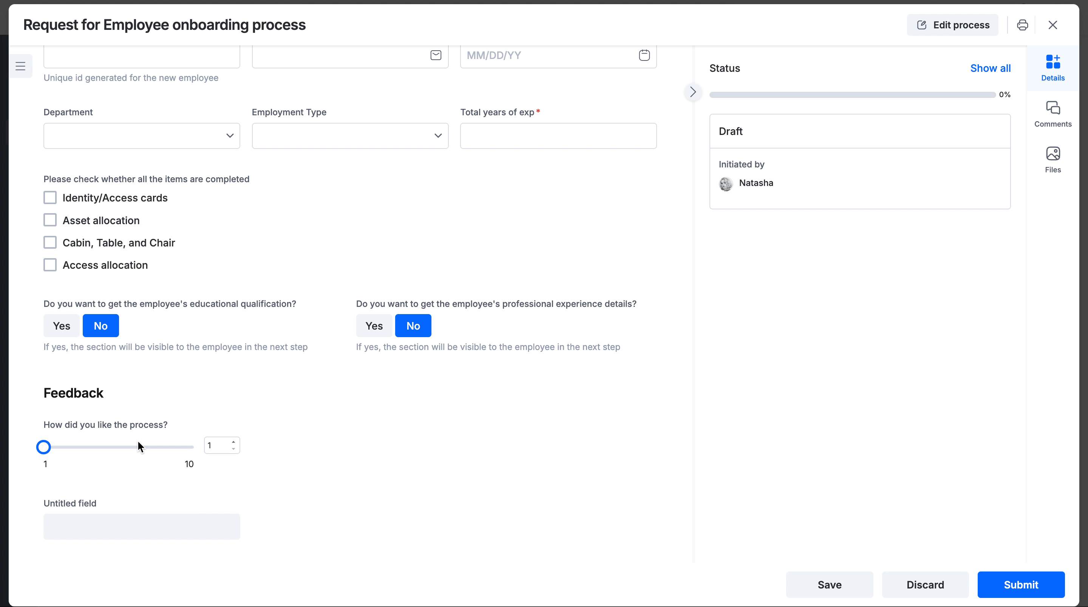The width and height of the screenshot is (1088, 607).
Task: Click the Submit button
Action: click(1020, 584)
